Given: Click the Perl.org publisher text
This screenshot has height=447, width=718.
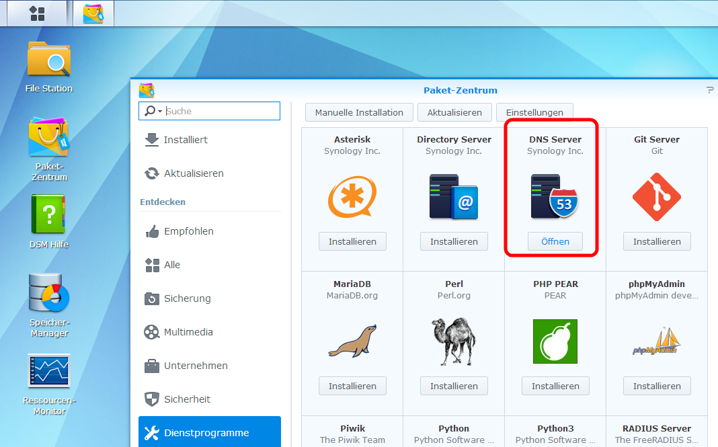Looking at the screenshot, I should click(x=454, y=295).
